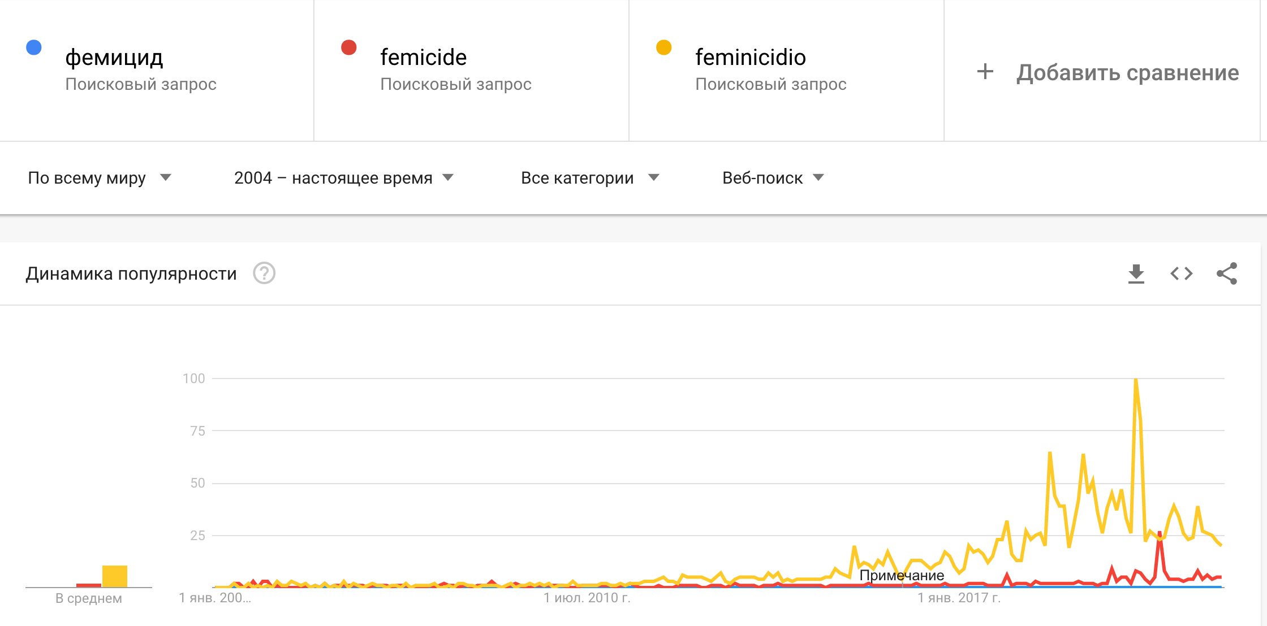
Task: Share the popularity dynamics chart
Action: (x=1227, y=273)
